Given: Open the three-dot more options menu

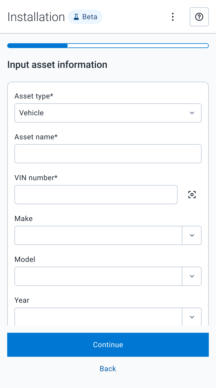Looking at the screenshot, I should click(172, 17).
